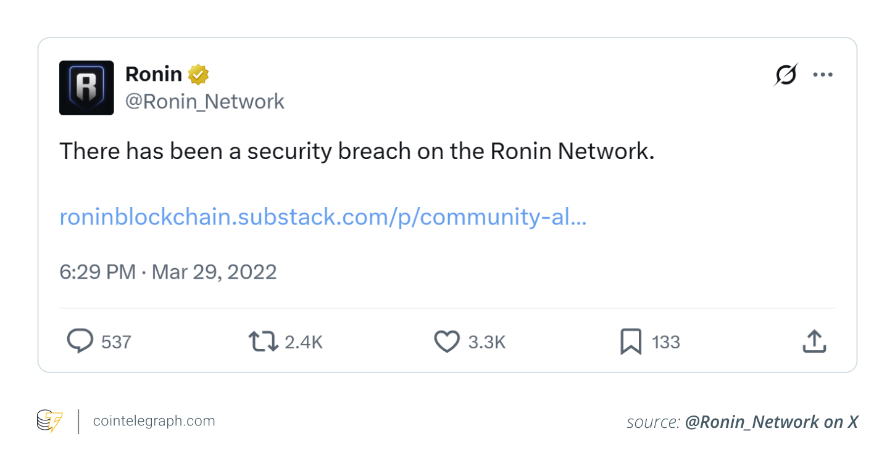Expand retweet options via the repost icon

click(264, 341)
